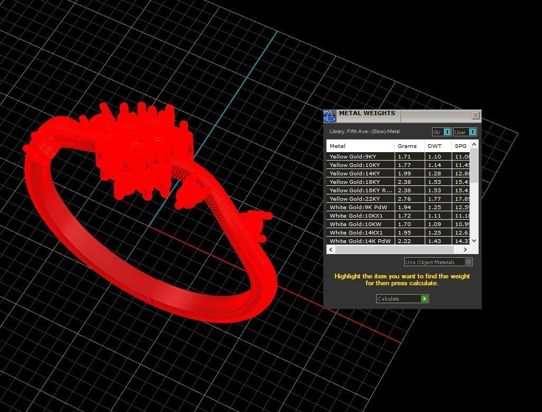
Task: Click the 1.10 DWT value cell
Action: 438,156
